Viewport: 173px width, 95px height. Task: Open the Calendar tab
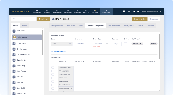[x=150, y=26]
